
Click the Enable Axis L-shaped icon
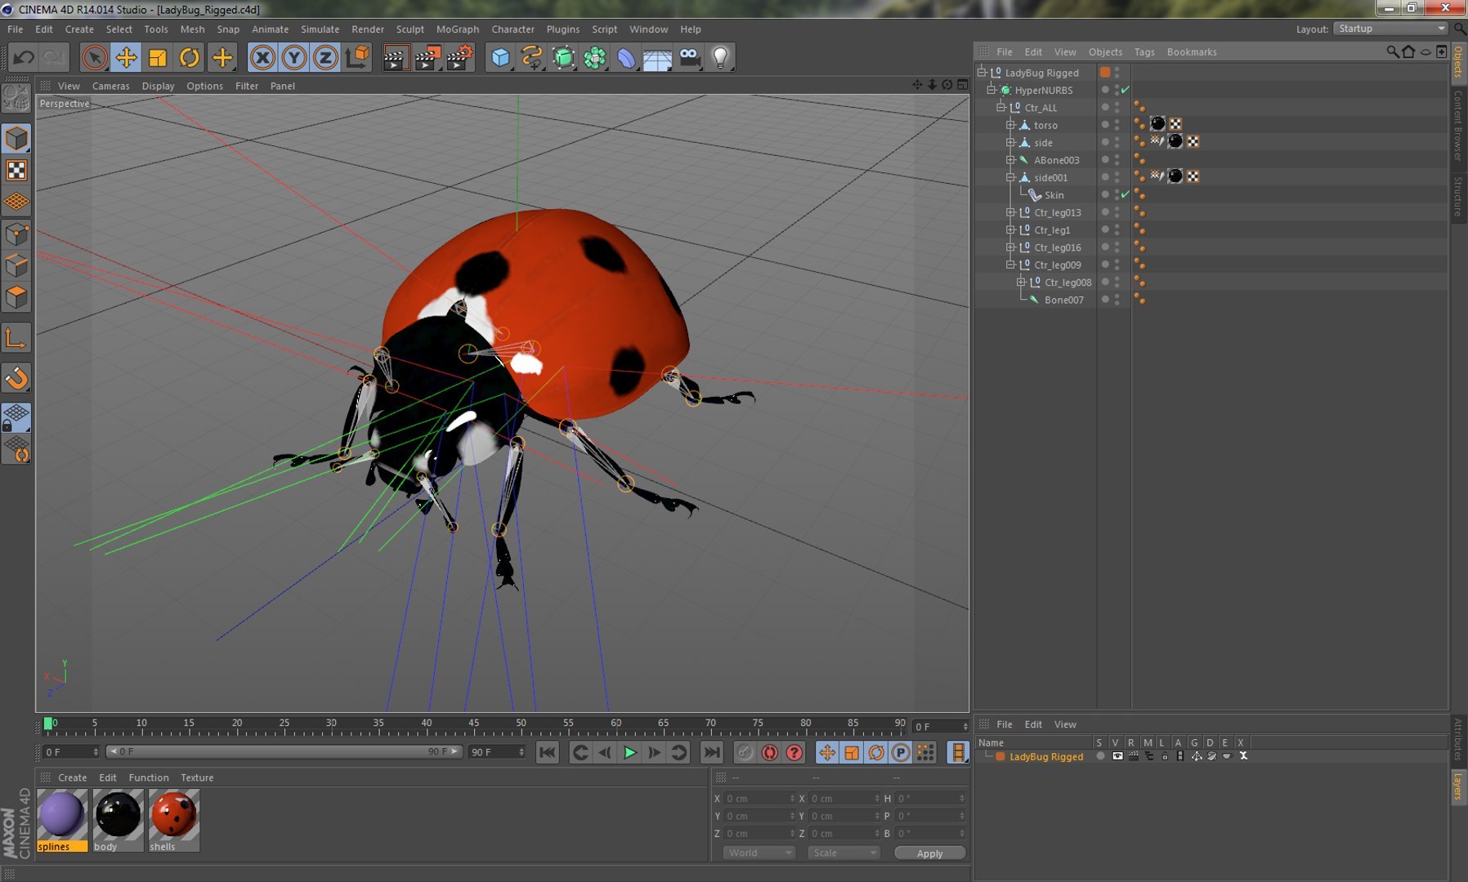(16, 338)
